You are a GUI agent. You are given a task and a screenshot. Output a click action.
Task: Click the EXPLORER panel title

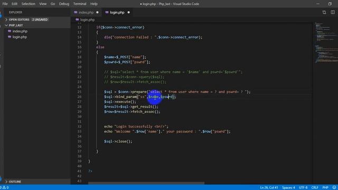point(15,12)
